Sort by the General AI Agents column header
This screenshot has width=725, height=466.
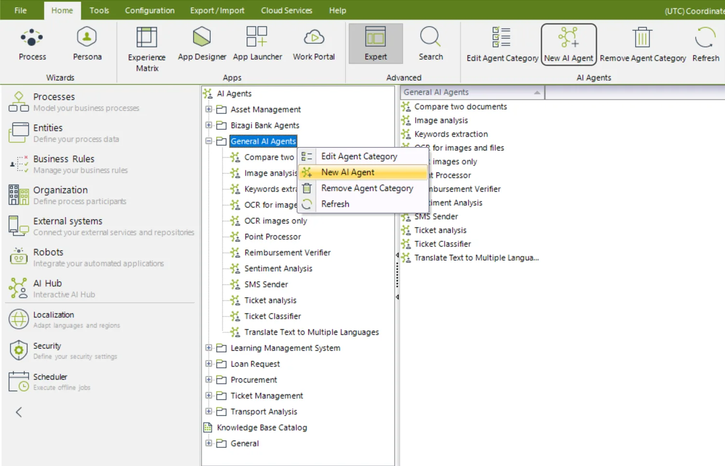click(x=472, y=92)
